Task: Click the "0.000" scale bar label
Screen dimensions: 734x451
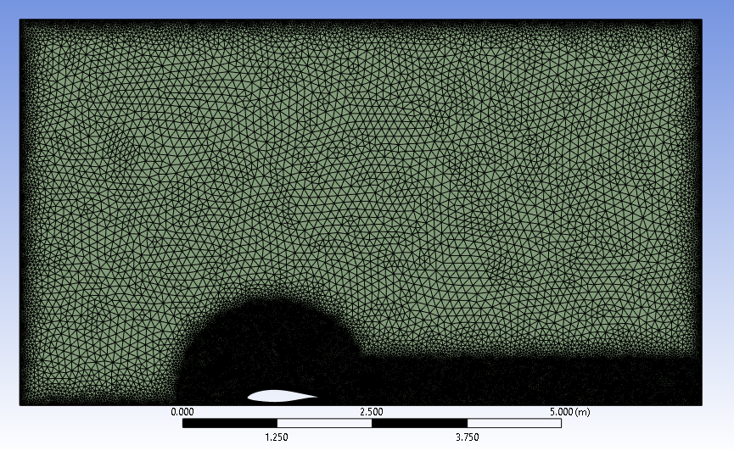Action: coord(182,412)
